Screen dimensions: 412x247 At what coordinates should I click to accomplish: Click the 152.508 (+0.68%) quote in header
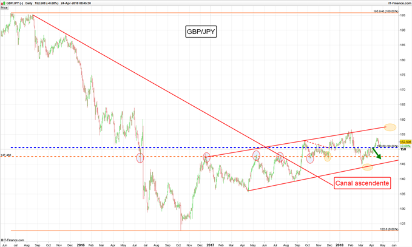click(x=47, y=3)
